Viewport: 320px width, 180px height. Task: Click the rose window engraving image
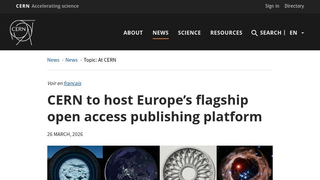pyautogui.click(x=188, y=163)
